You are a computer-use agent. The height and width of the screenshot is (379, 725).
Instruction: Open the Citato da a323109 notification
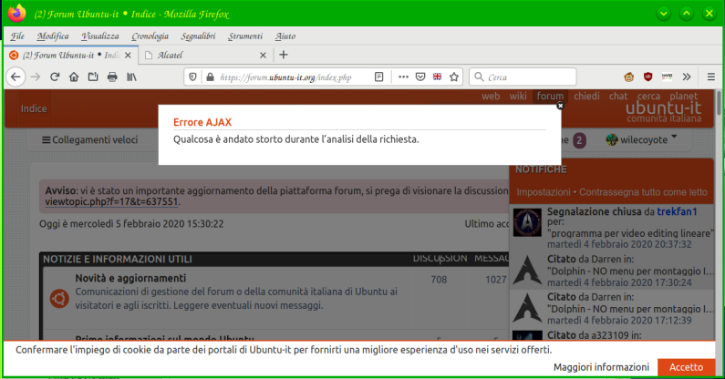(x=612, y=334)
